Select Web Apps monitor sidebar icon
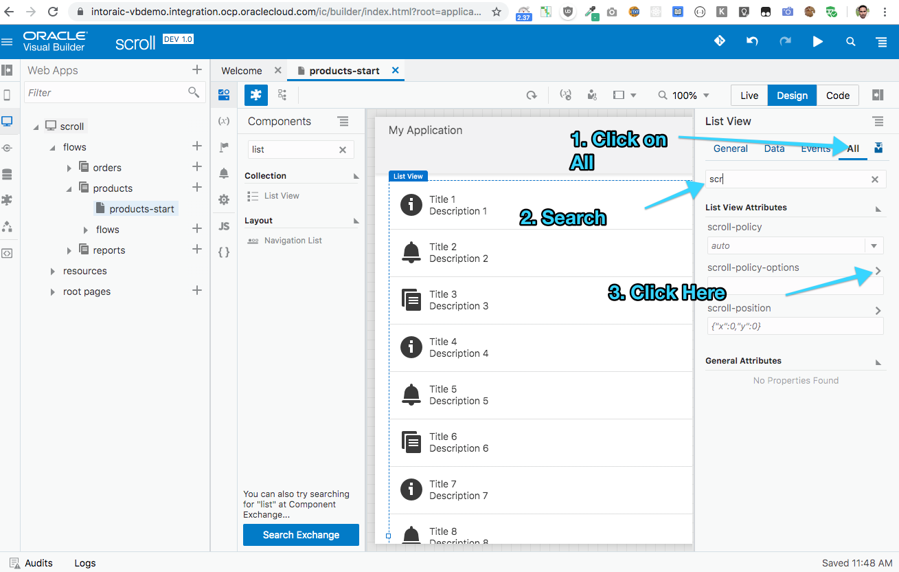Image resolution: width=899 pixels, height=572 pixels. point(8,122)
